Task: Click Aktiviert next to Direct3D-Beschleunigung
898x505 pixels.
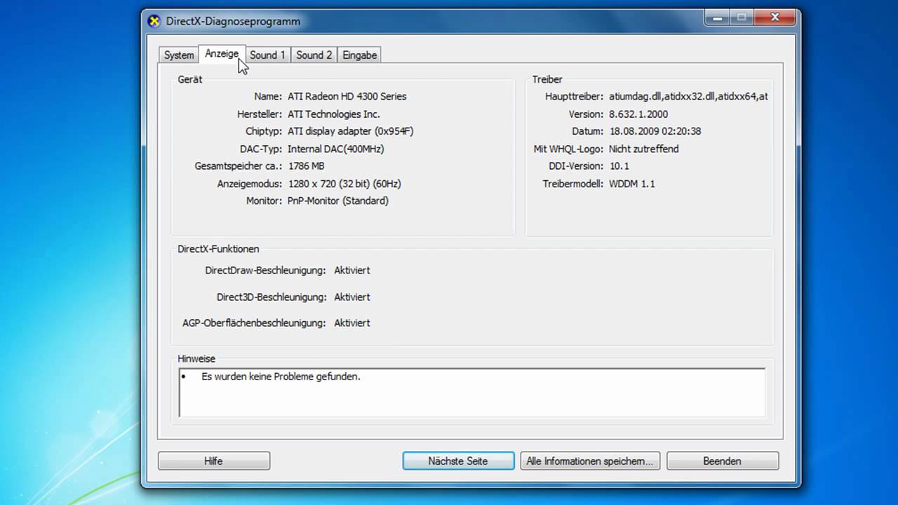Action: pos(352,297)
